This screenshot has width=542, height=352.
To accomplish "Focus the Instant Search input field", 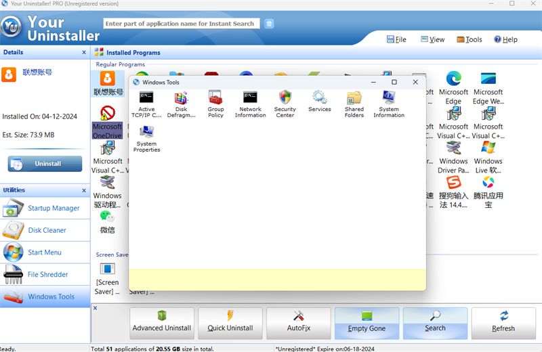I will [181, 24].
